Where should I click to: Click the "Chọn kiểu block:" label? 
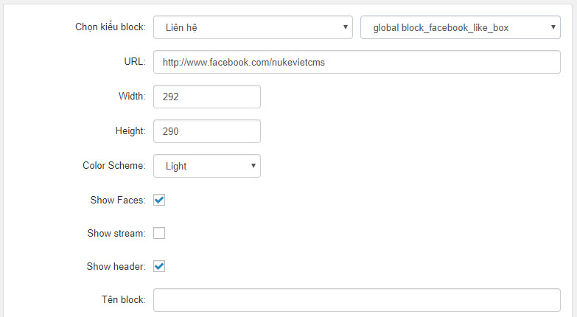tap(111, 27)
